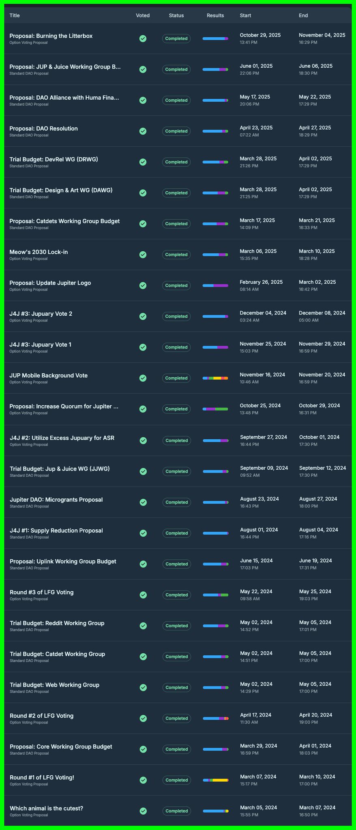Open Proposal: Update Jupiter Logo
The height and width of the screenshot is (830, 356).
click(x=50, y=283)
